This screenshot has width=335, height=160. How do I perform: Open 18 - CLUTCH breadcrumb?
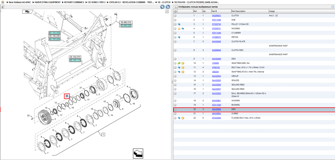(164, 2)
